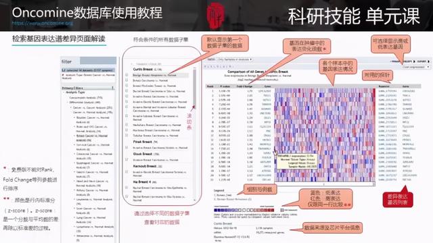Sort by the P-value column header
This screenshot has height=243, width=433.
tap(225, 86)
